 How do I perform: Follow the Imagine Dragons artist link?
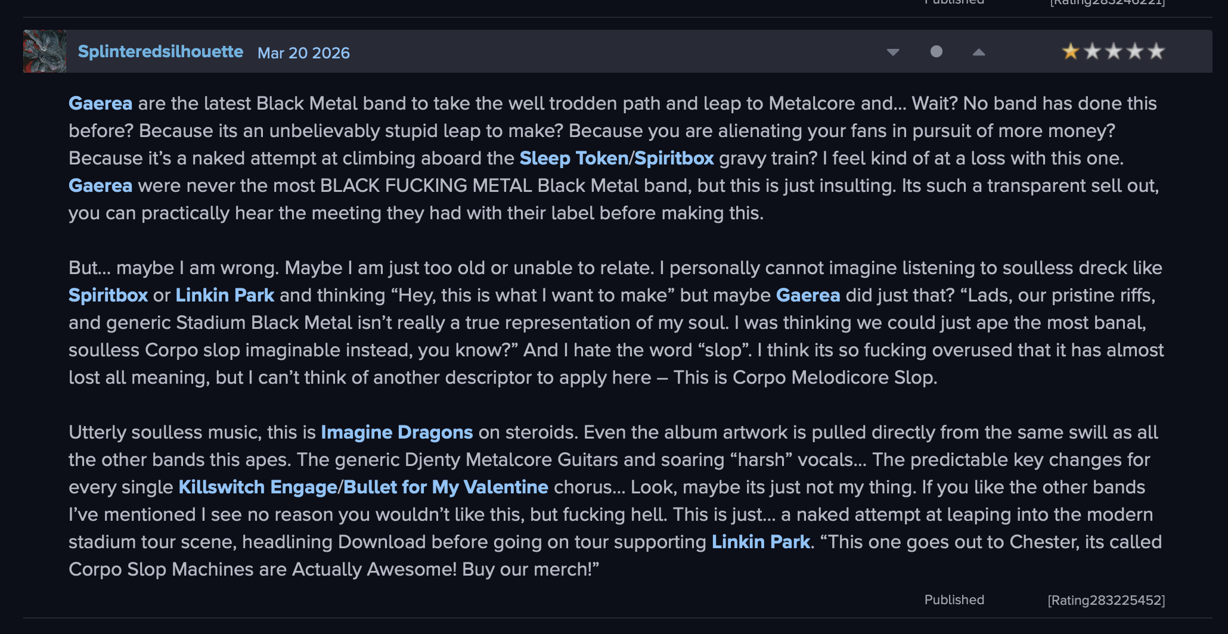[396, 433]
